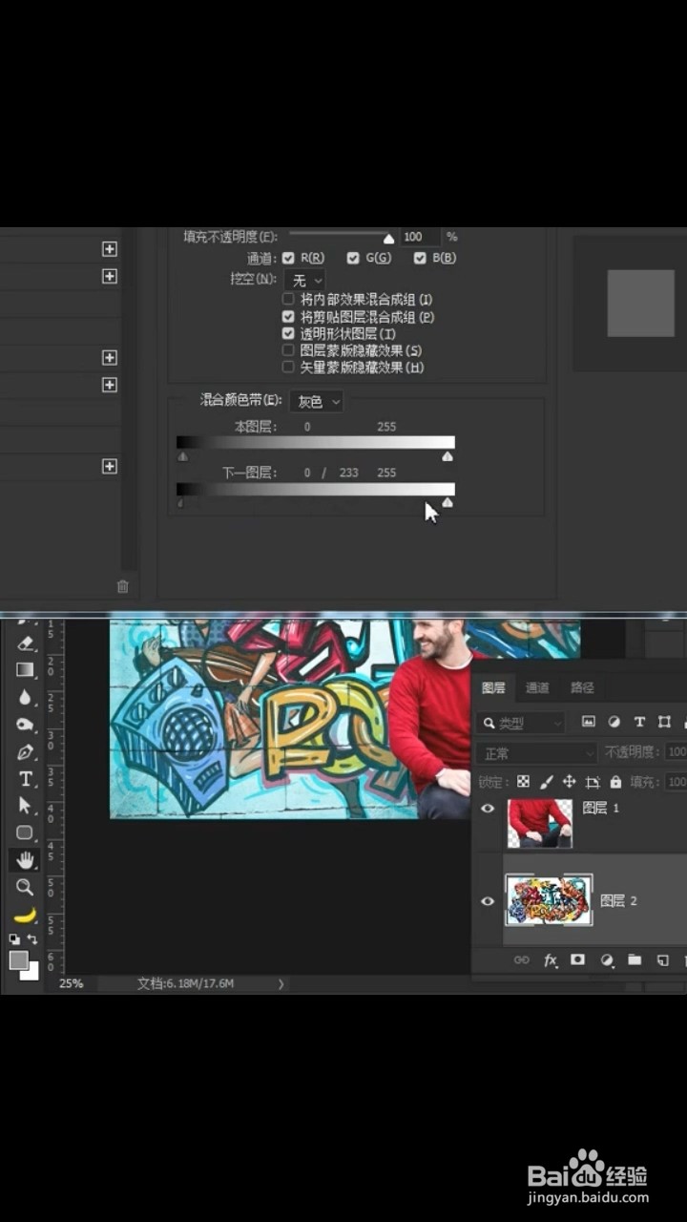Image resolution: width=687 pixels, height=1222 pixels.
Task: Select the Sponge tool in toolbar
Action: click(26, 725)
